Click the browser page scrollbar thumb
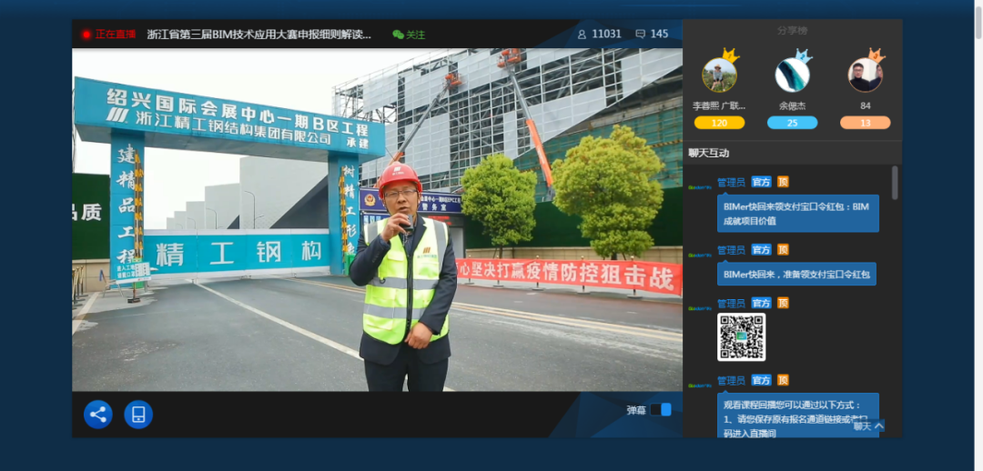Viewport: 983px width, 471px height. coord(978,22)
